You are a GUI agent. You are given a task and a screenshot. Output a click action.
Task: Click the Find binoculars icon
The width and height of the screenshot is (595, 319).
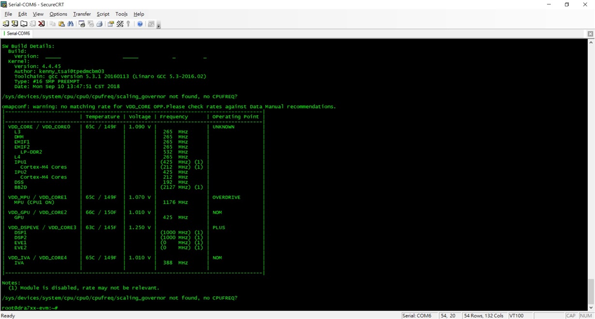coord(71,24)
